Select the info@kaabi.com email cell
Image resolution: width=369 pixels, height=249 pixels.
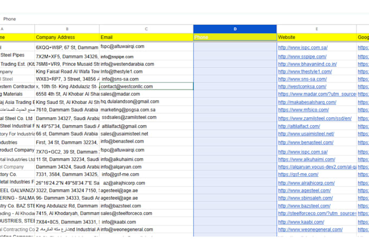tap(146, 222)
